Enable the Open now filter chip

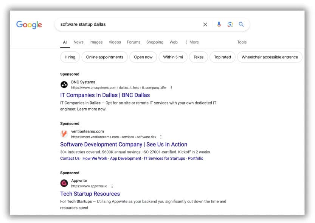point(143,57)
